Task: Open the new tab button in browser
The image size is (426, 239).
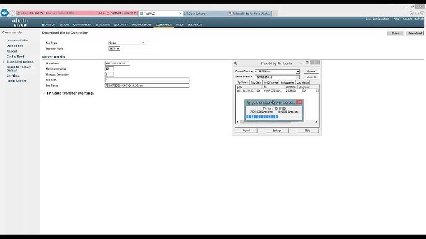Action: pos(275,13)
